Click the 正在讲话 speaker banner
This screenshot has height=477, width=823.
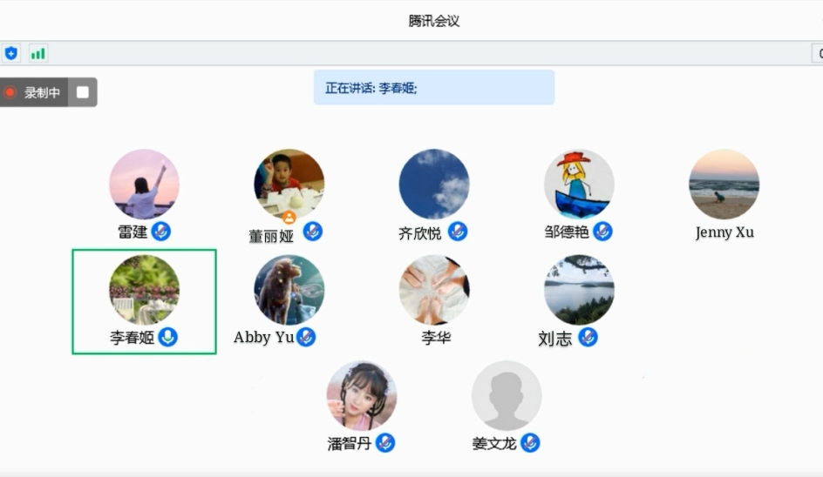433,88
